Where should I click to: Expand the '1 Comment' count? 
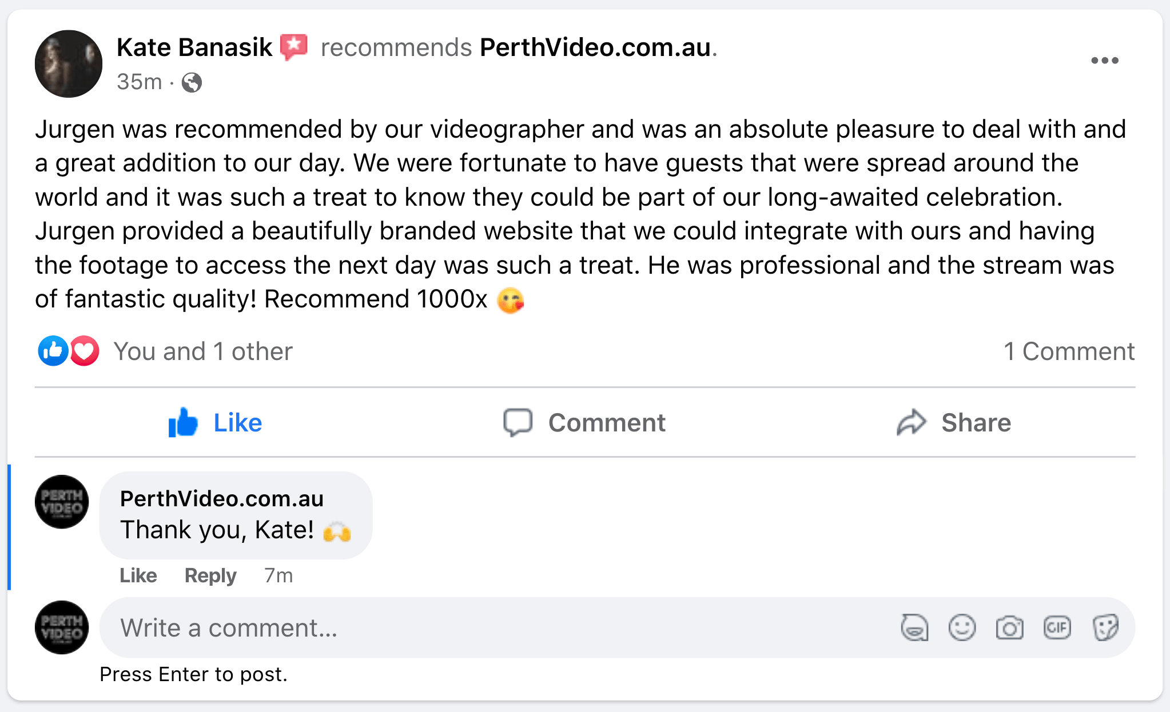[x=1069, y=351]
